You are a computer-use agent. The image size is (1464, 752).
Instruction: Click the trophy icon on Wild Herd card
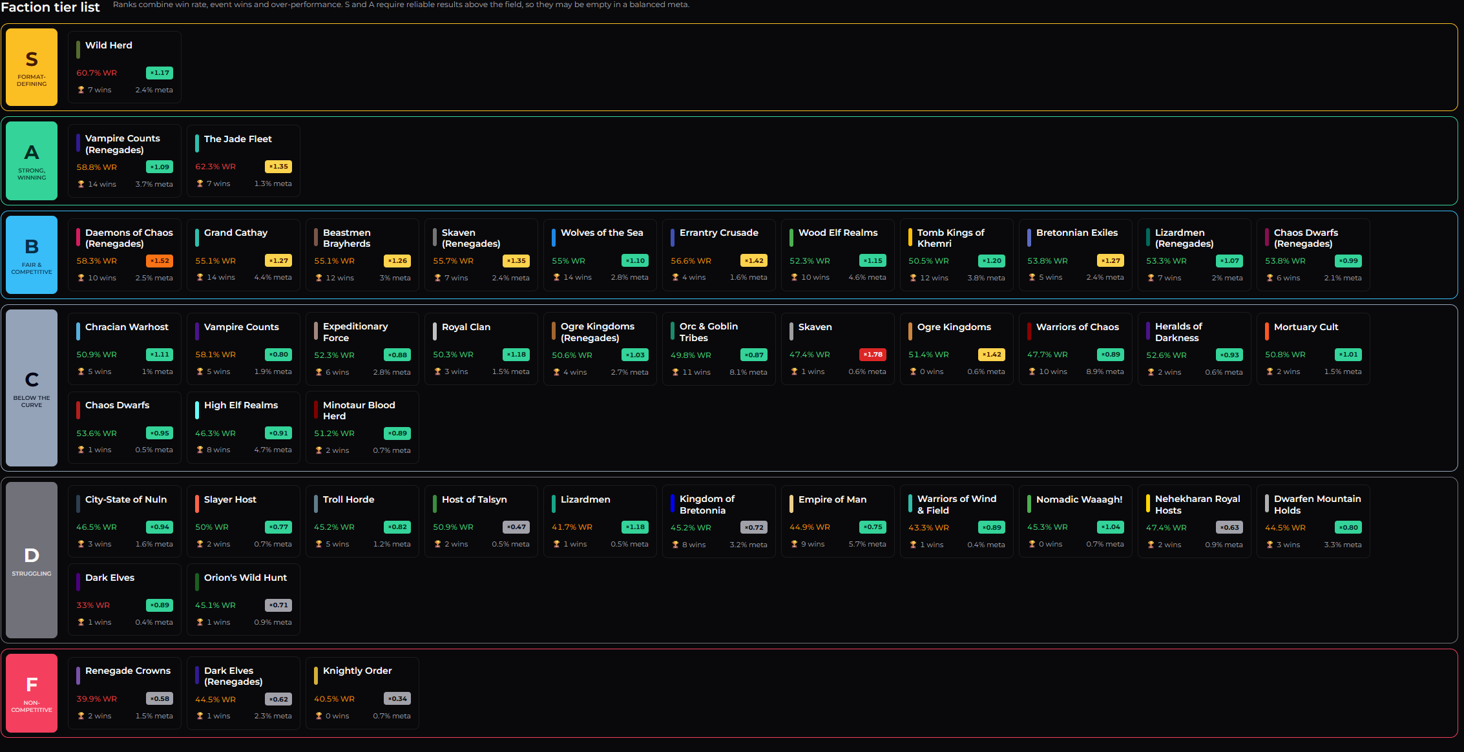point(81,90)
